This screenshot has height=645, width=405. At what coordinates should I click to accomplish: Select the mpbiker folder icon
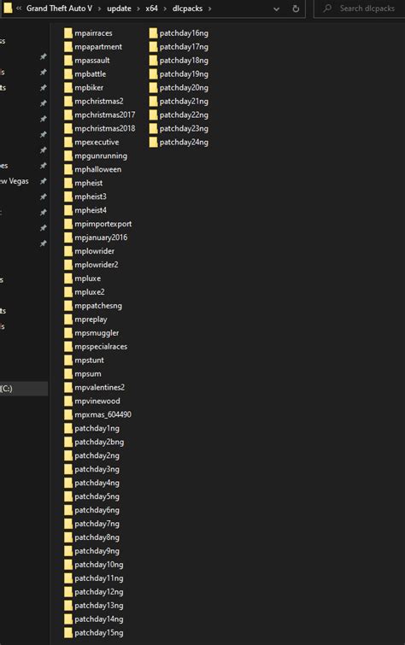pyautogui.click(x=68, y=87)
